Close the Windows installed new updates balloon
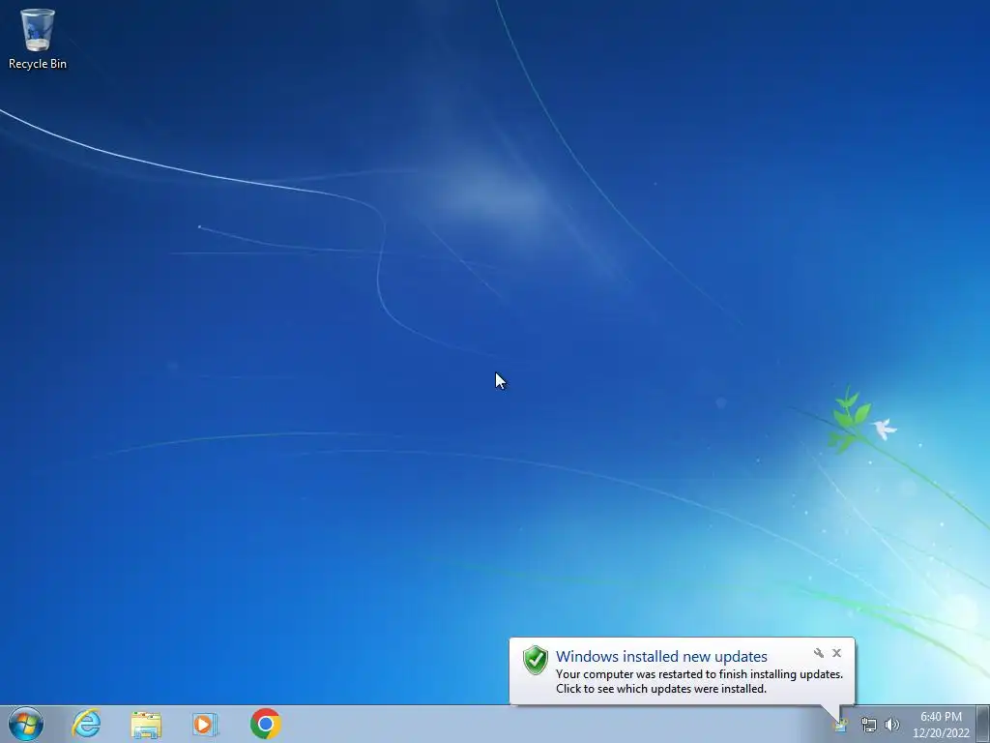The width and height of the screenshot is (990, 743). pos(836,653)
